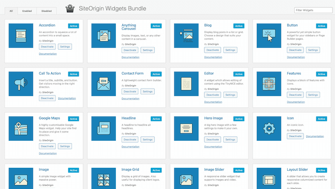Image resolution: width=335 pixels, height=189 pixels.
Task: Open Blog widget Settings
Action: [x=231, y=50]
